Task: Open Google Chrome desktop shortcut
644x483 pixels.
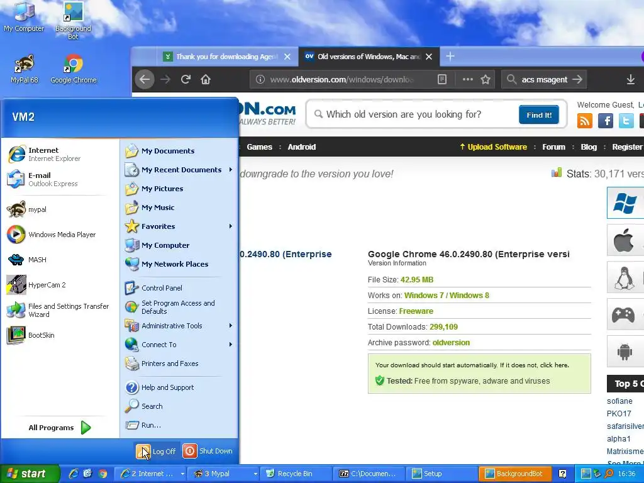Action: point(73,69)
